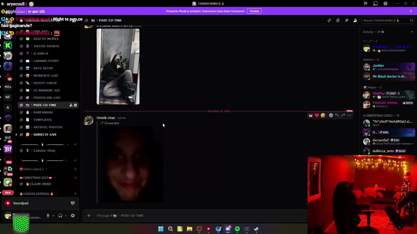The height and width of the screenshot is (234, 417).
Task: Focus Message POZE-CU-TINE input box
Action: click(x=200, y=215)
